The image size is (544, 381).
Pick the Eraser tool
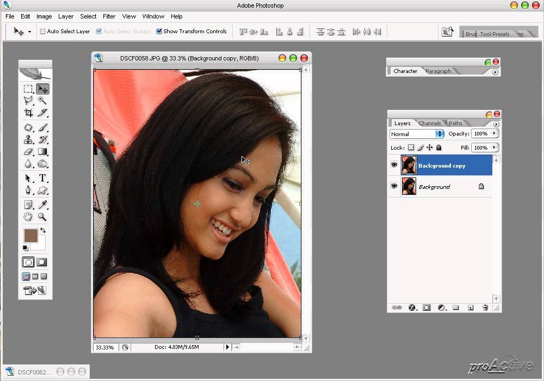click(28, 152)
